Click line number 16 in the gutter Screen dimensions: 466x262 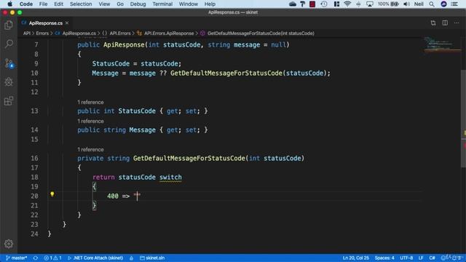pyautogui.click(x=34, y=159)
